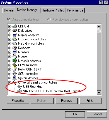Screen dimensions: 109x120
Task: Select View devices by type radio button
Action: click(9, 19)
